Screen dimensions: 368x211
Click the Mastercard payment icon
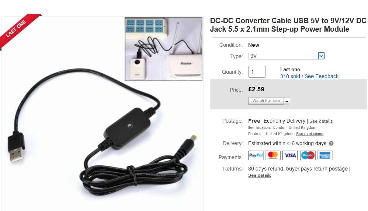(273, 155)
